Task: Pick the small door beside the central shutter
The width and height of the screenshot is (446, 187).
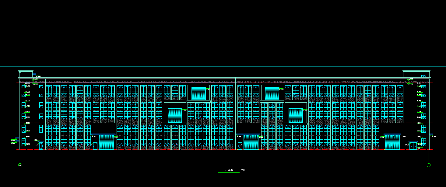Action: [x=240, y=146]
